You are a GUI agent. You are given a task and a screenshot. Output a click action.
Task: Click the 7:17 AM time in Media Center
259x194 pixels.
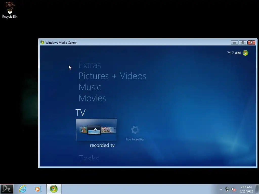pyautogui.click(x=234, y=53)
